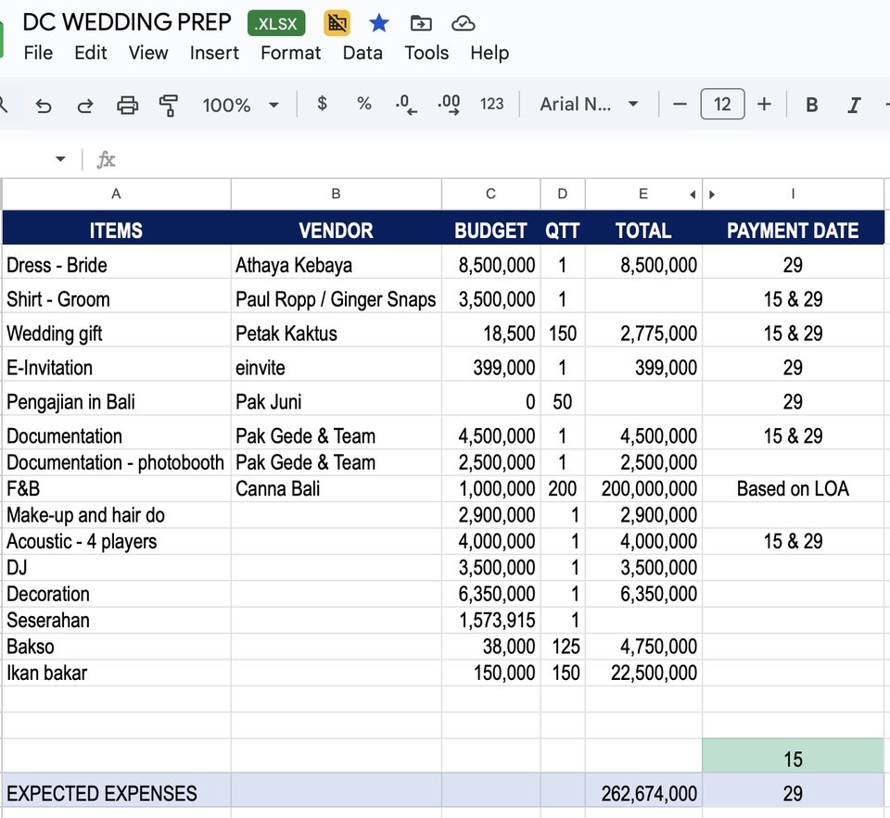Star the DC WEDDING PREP document

click(378, 23)
